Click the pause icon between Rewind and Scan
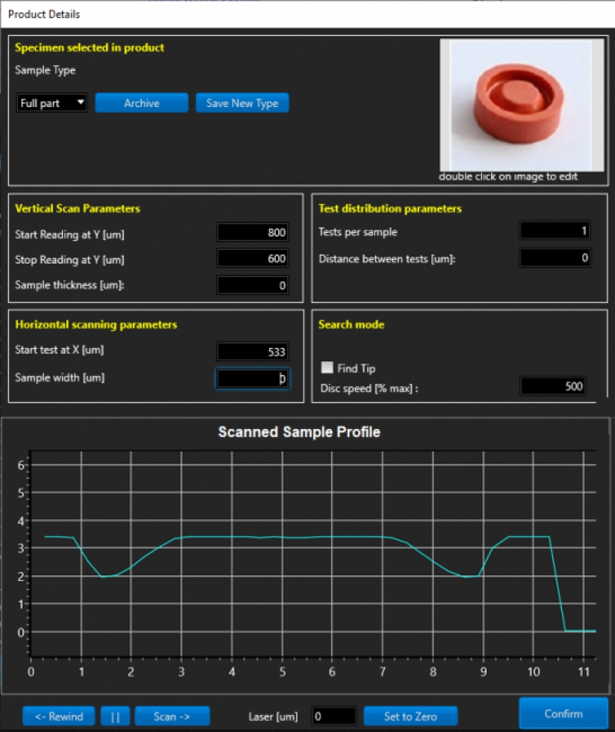 click(x=115, y=716)
